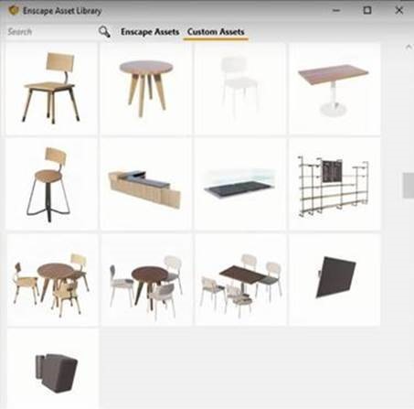Choose the white chairs round table set
The height and width of the screenshot is (409, 414).
click(146, 280)
